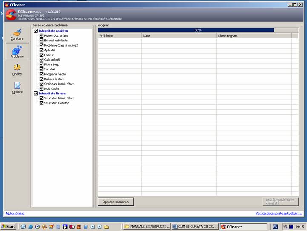Click the EN language indicator in tray
The height and width of the screenshot is (231, 307).
click(x=275, y=226)
